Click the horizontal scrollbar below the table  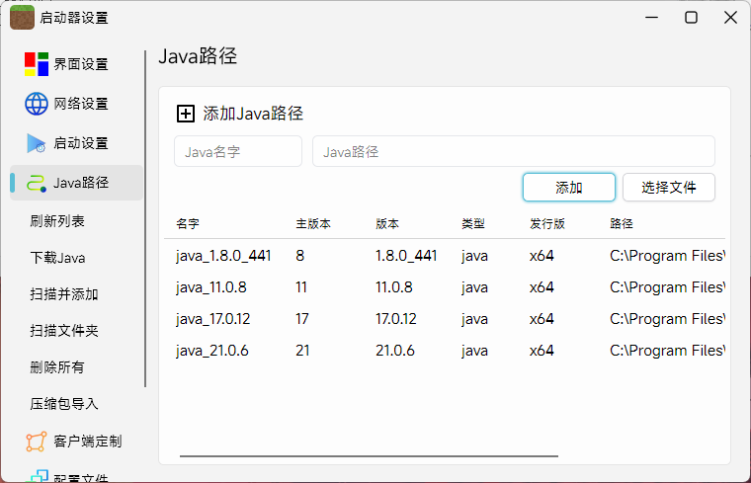pyautogui.click(x=369, y=456)
